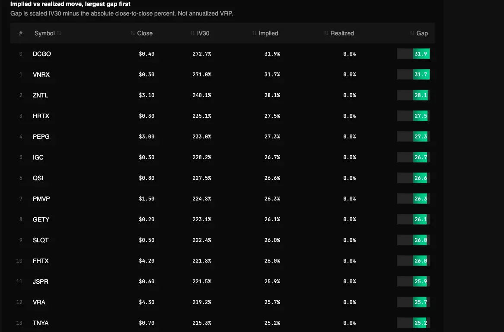Click FHTX's close price $4.20
Screen dimensions: 504x332
147,261
